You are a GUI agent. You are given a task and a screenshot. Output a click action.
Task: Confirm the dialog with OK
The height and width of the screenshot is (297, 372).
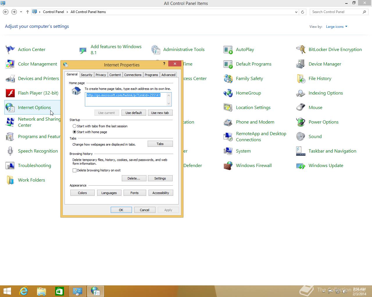point(121,210)
